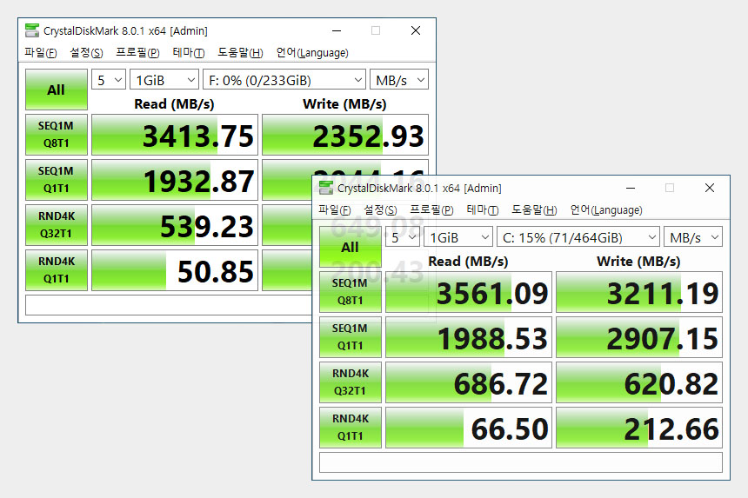Image resolution: width=748 pixels, height=498 pixels.
Task: Open MB/s unit dropdown in F: drive window
Action: (x=399, y=80)
